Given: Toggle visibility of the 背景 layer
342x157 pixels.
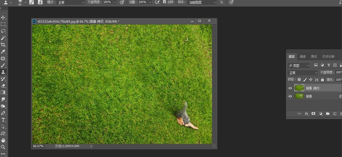Looking at the screenshot, I should coord(290,96).
